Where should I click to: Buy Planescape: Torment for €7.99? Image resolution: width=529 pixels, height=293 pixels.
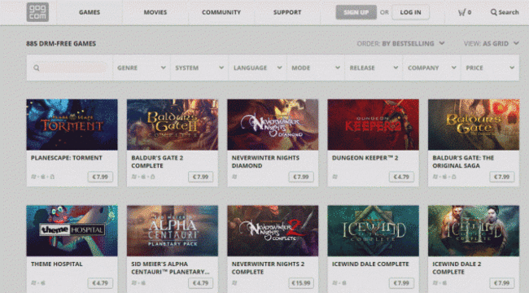100,177
